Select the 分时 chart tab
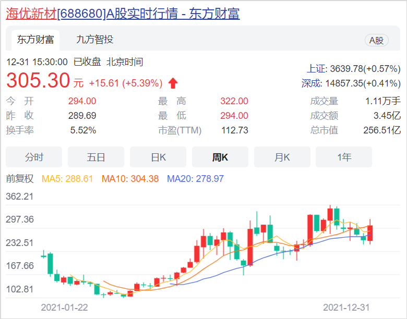This screenshot has width=407, height=319. click(x=34, y=157)
